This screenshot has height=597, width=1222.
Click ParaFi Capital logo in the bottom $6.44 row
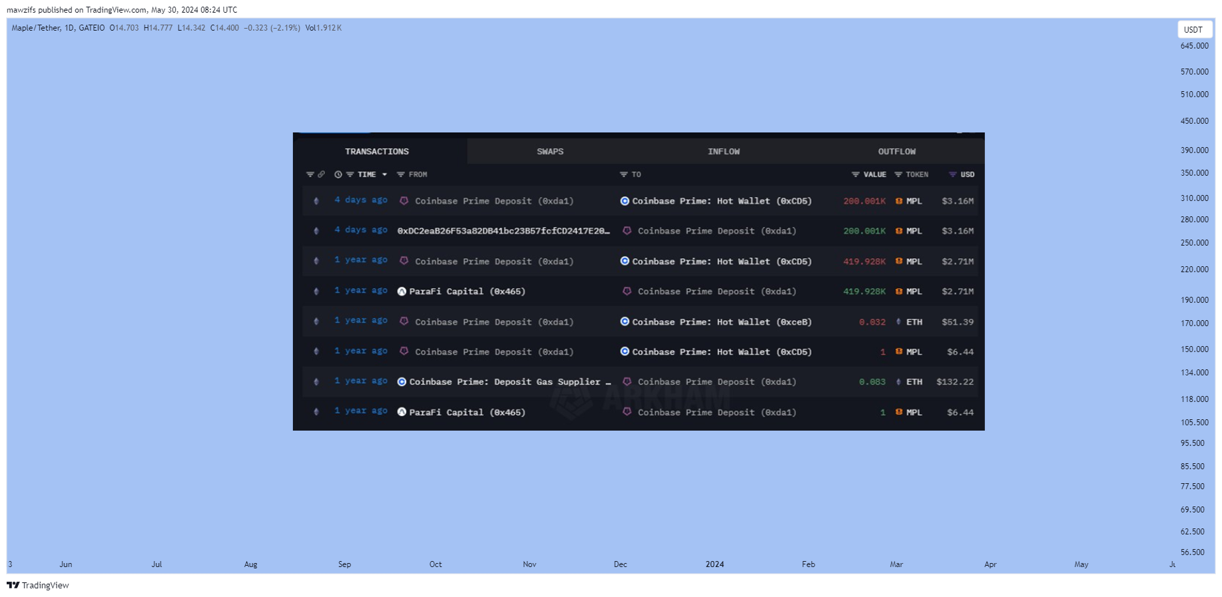coord(402,412)
